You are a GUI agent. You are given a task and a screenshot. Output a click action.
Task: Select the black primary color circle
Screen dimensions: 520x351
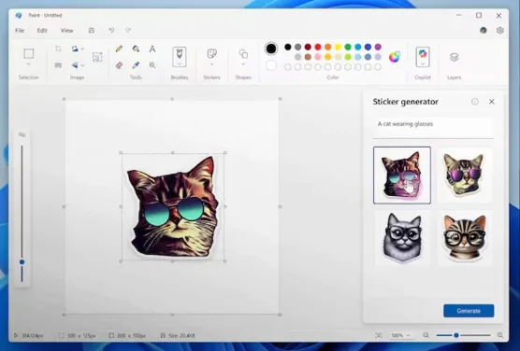[271, 49]
